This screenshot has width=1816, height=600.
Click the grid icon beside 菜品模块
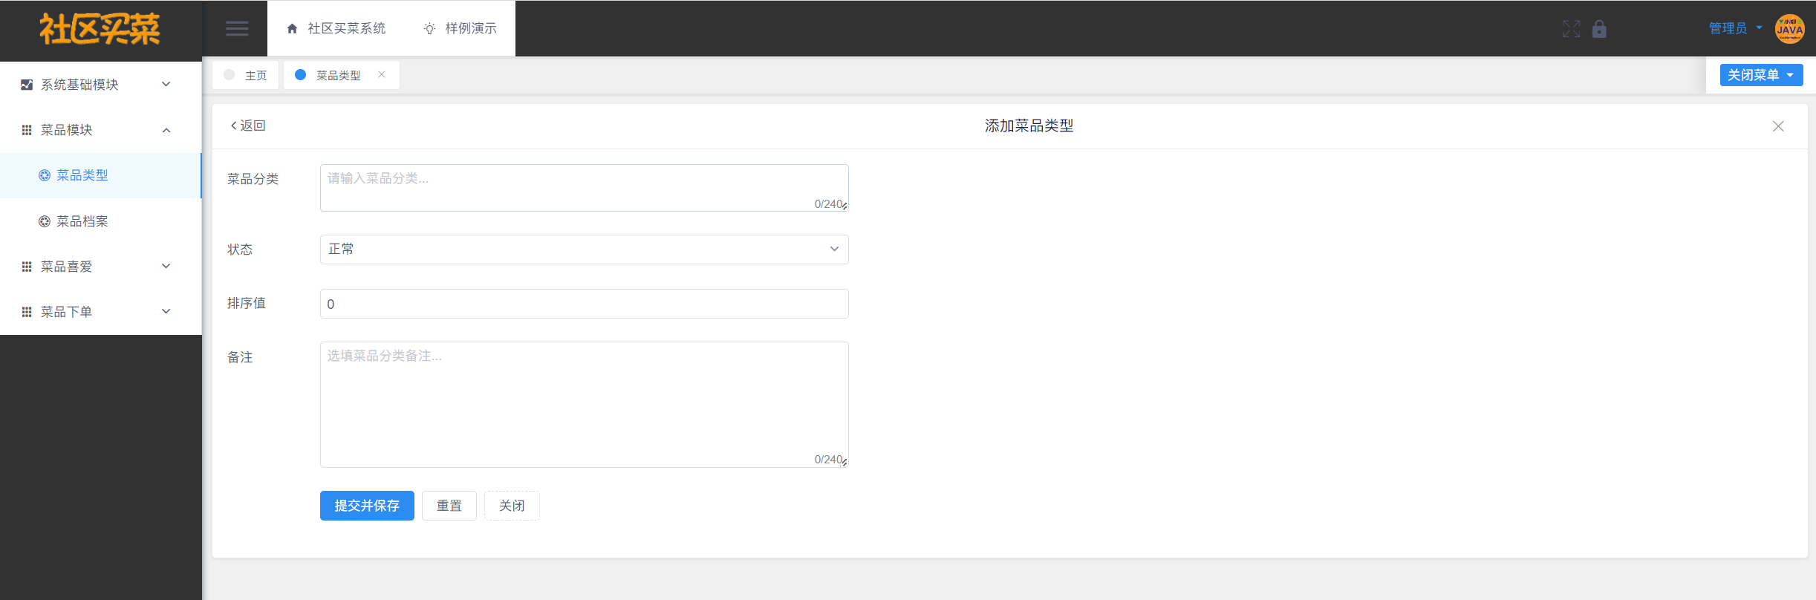click(27, 130)
